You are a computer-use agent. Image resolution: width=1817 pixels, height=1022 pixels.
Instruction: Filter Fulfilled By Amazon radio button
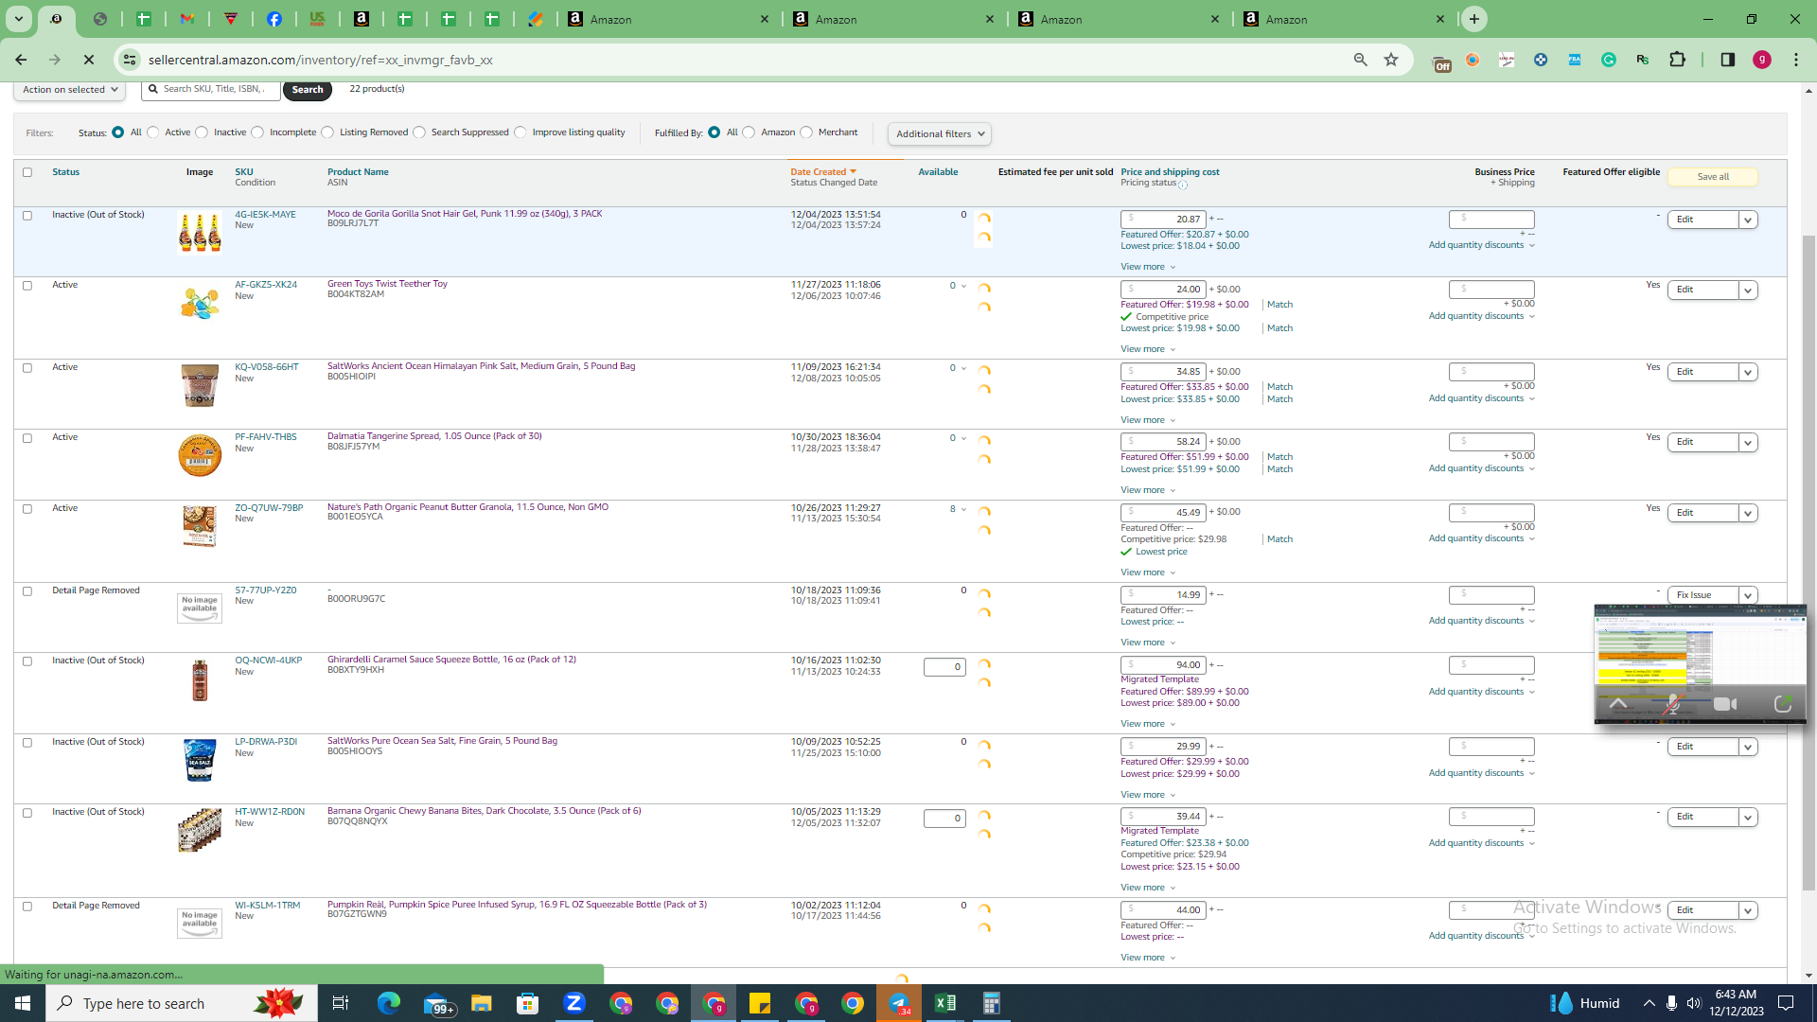[749, 132]
